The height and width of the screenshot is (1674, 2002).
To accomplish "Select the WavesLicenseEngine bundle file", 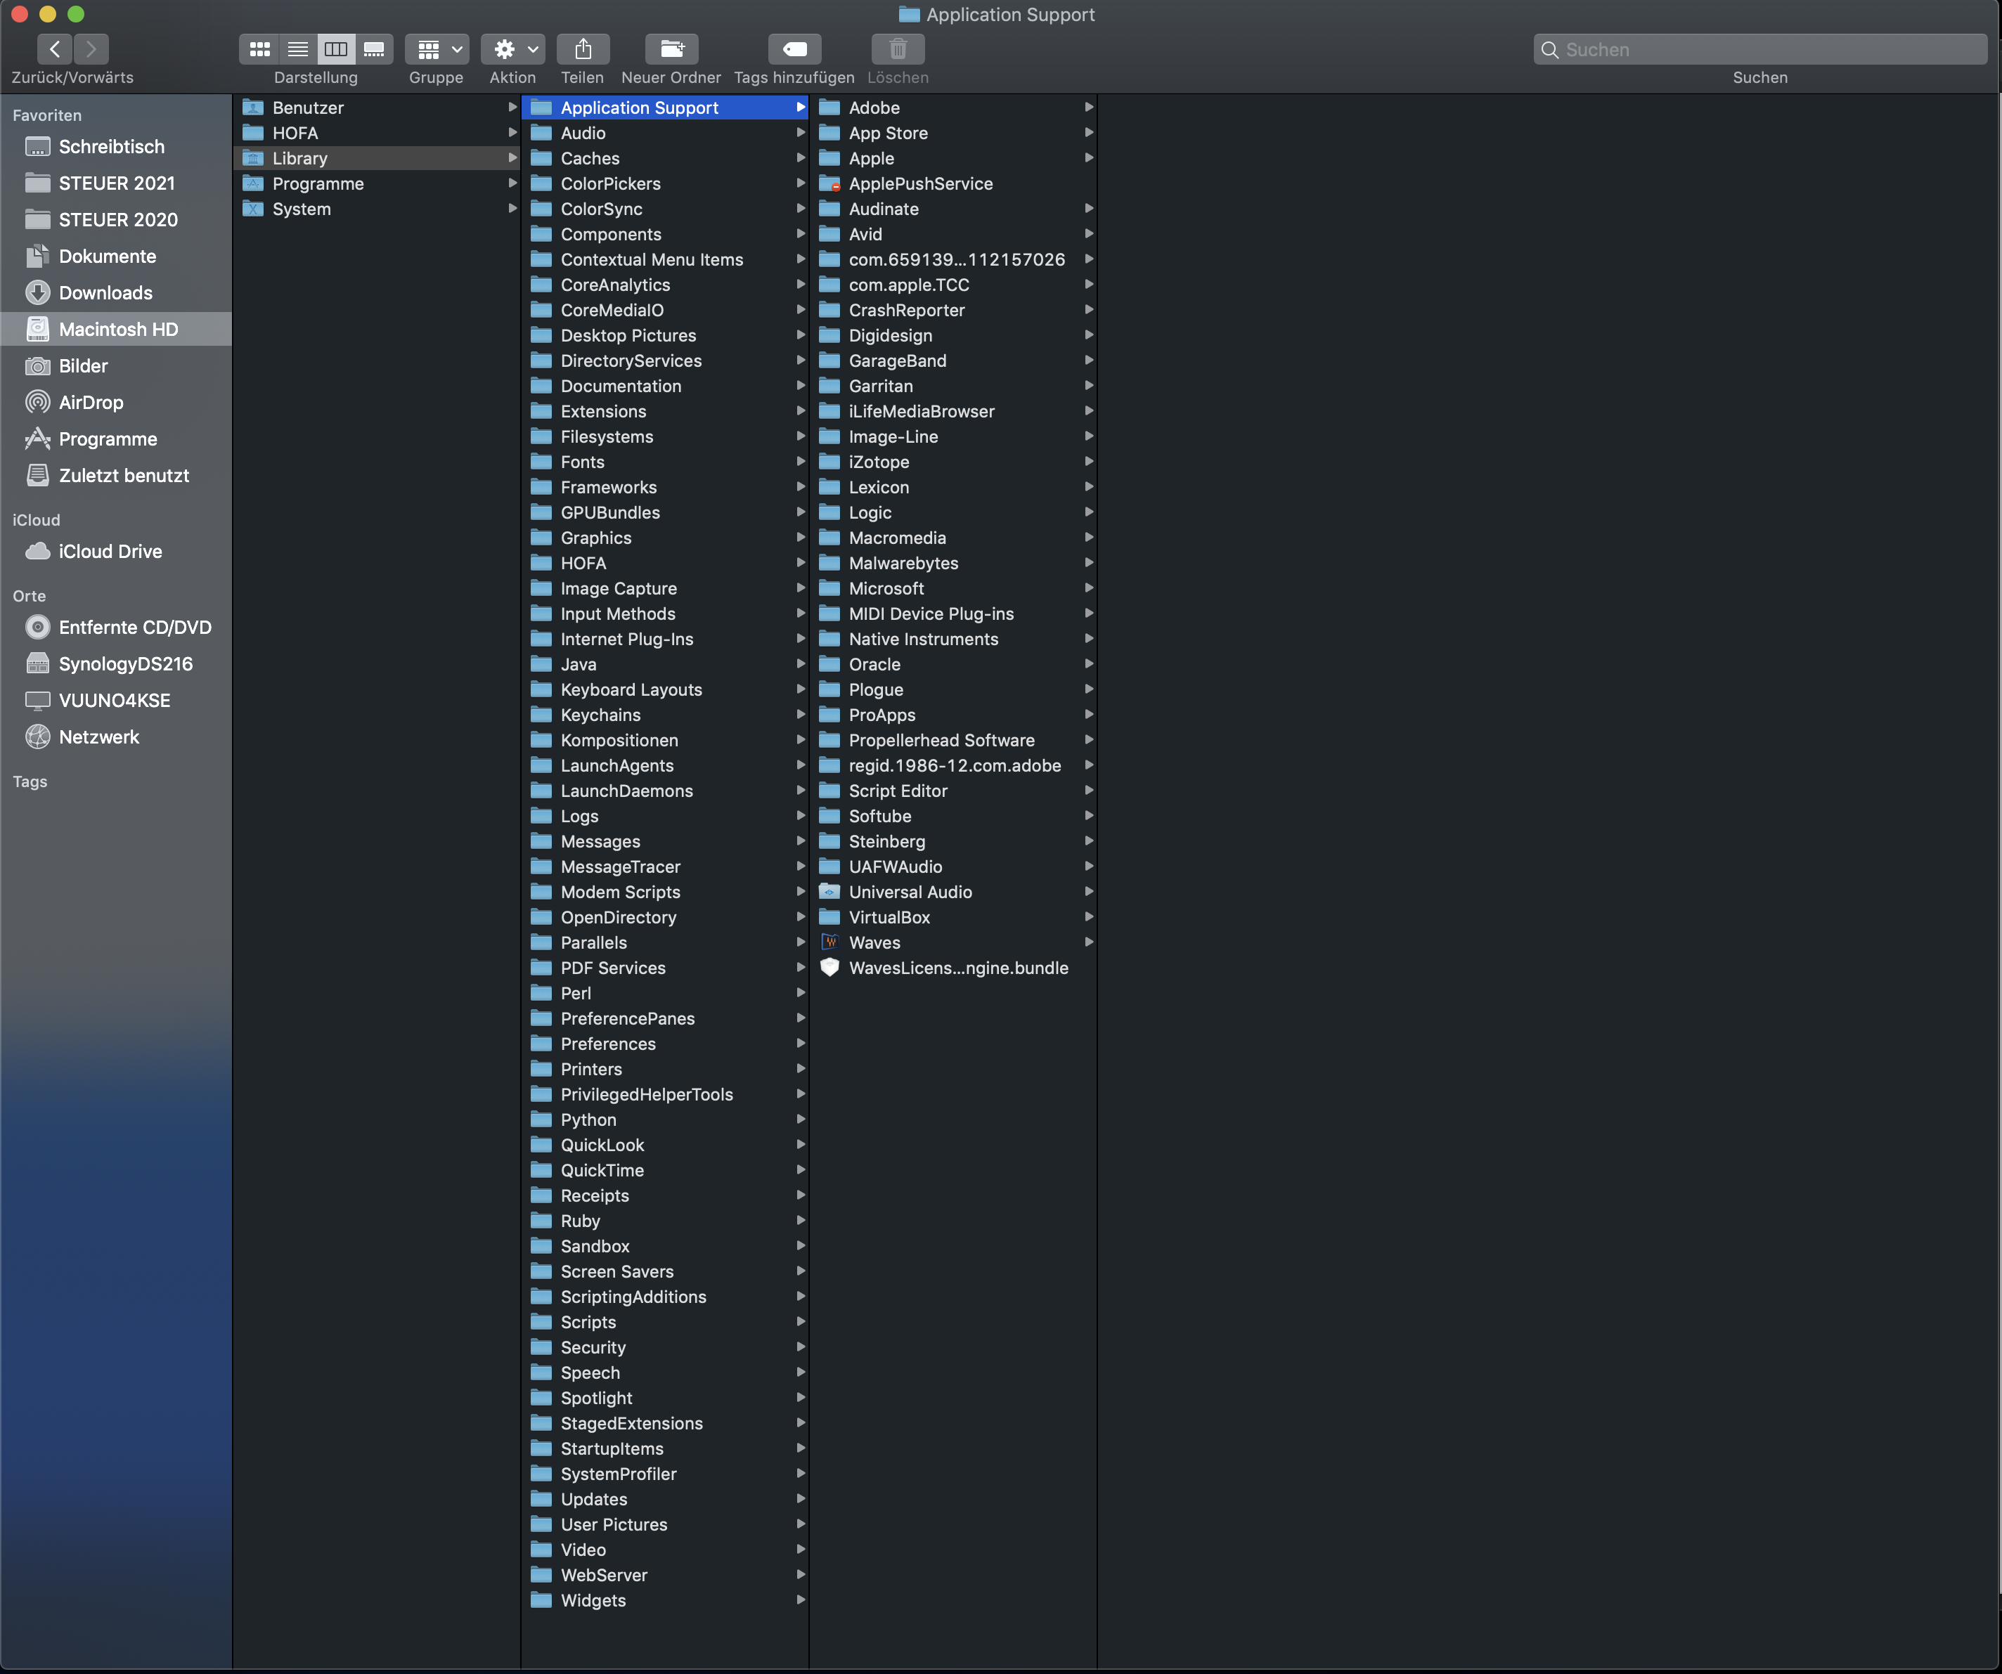I will click(x=957, y=968).
